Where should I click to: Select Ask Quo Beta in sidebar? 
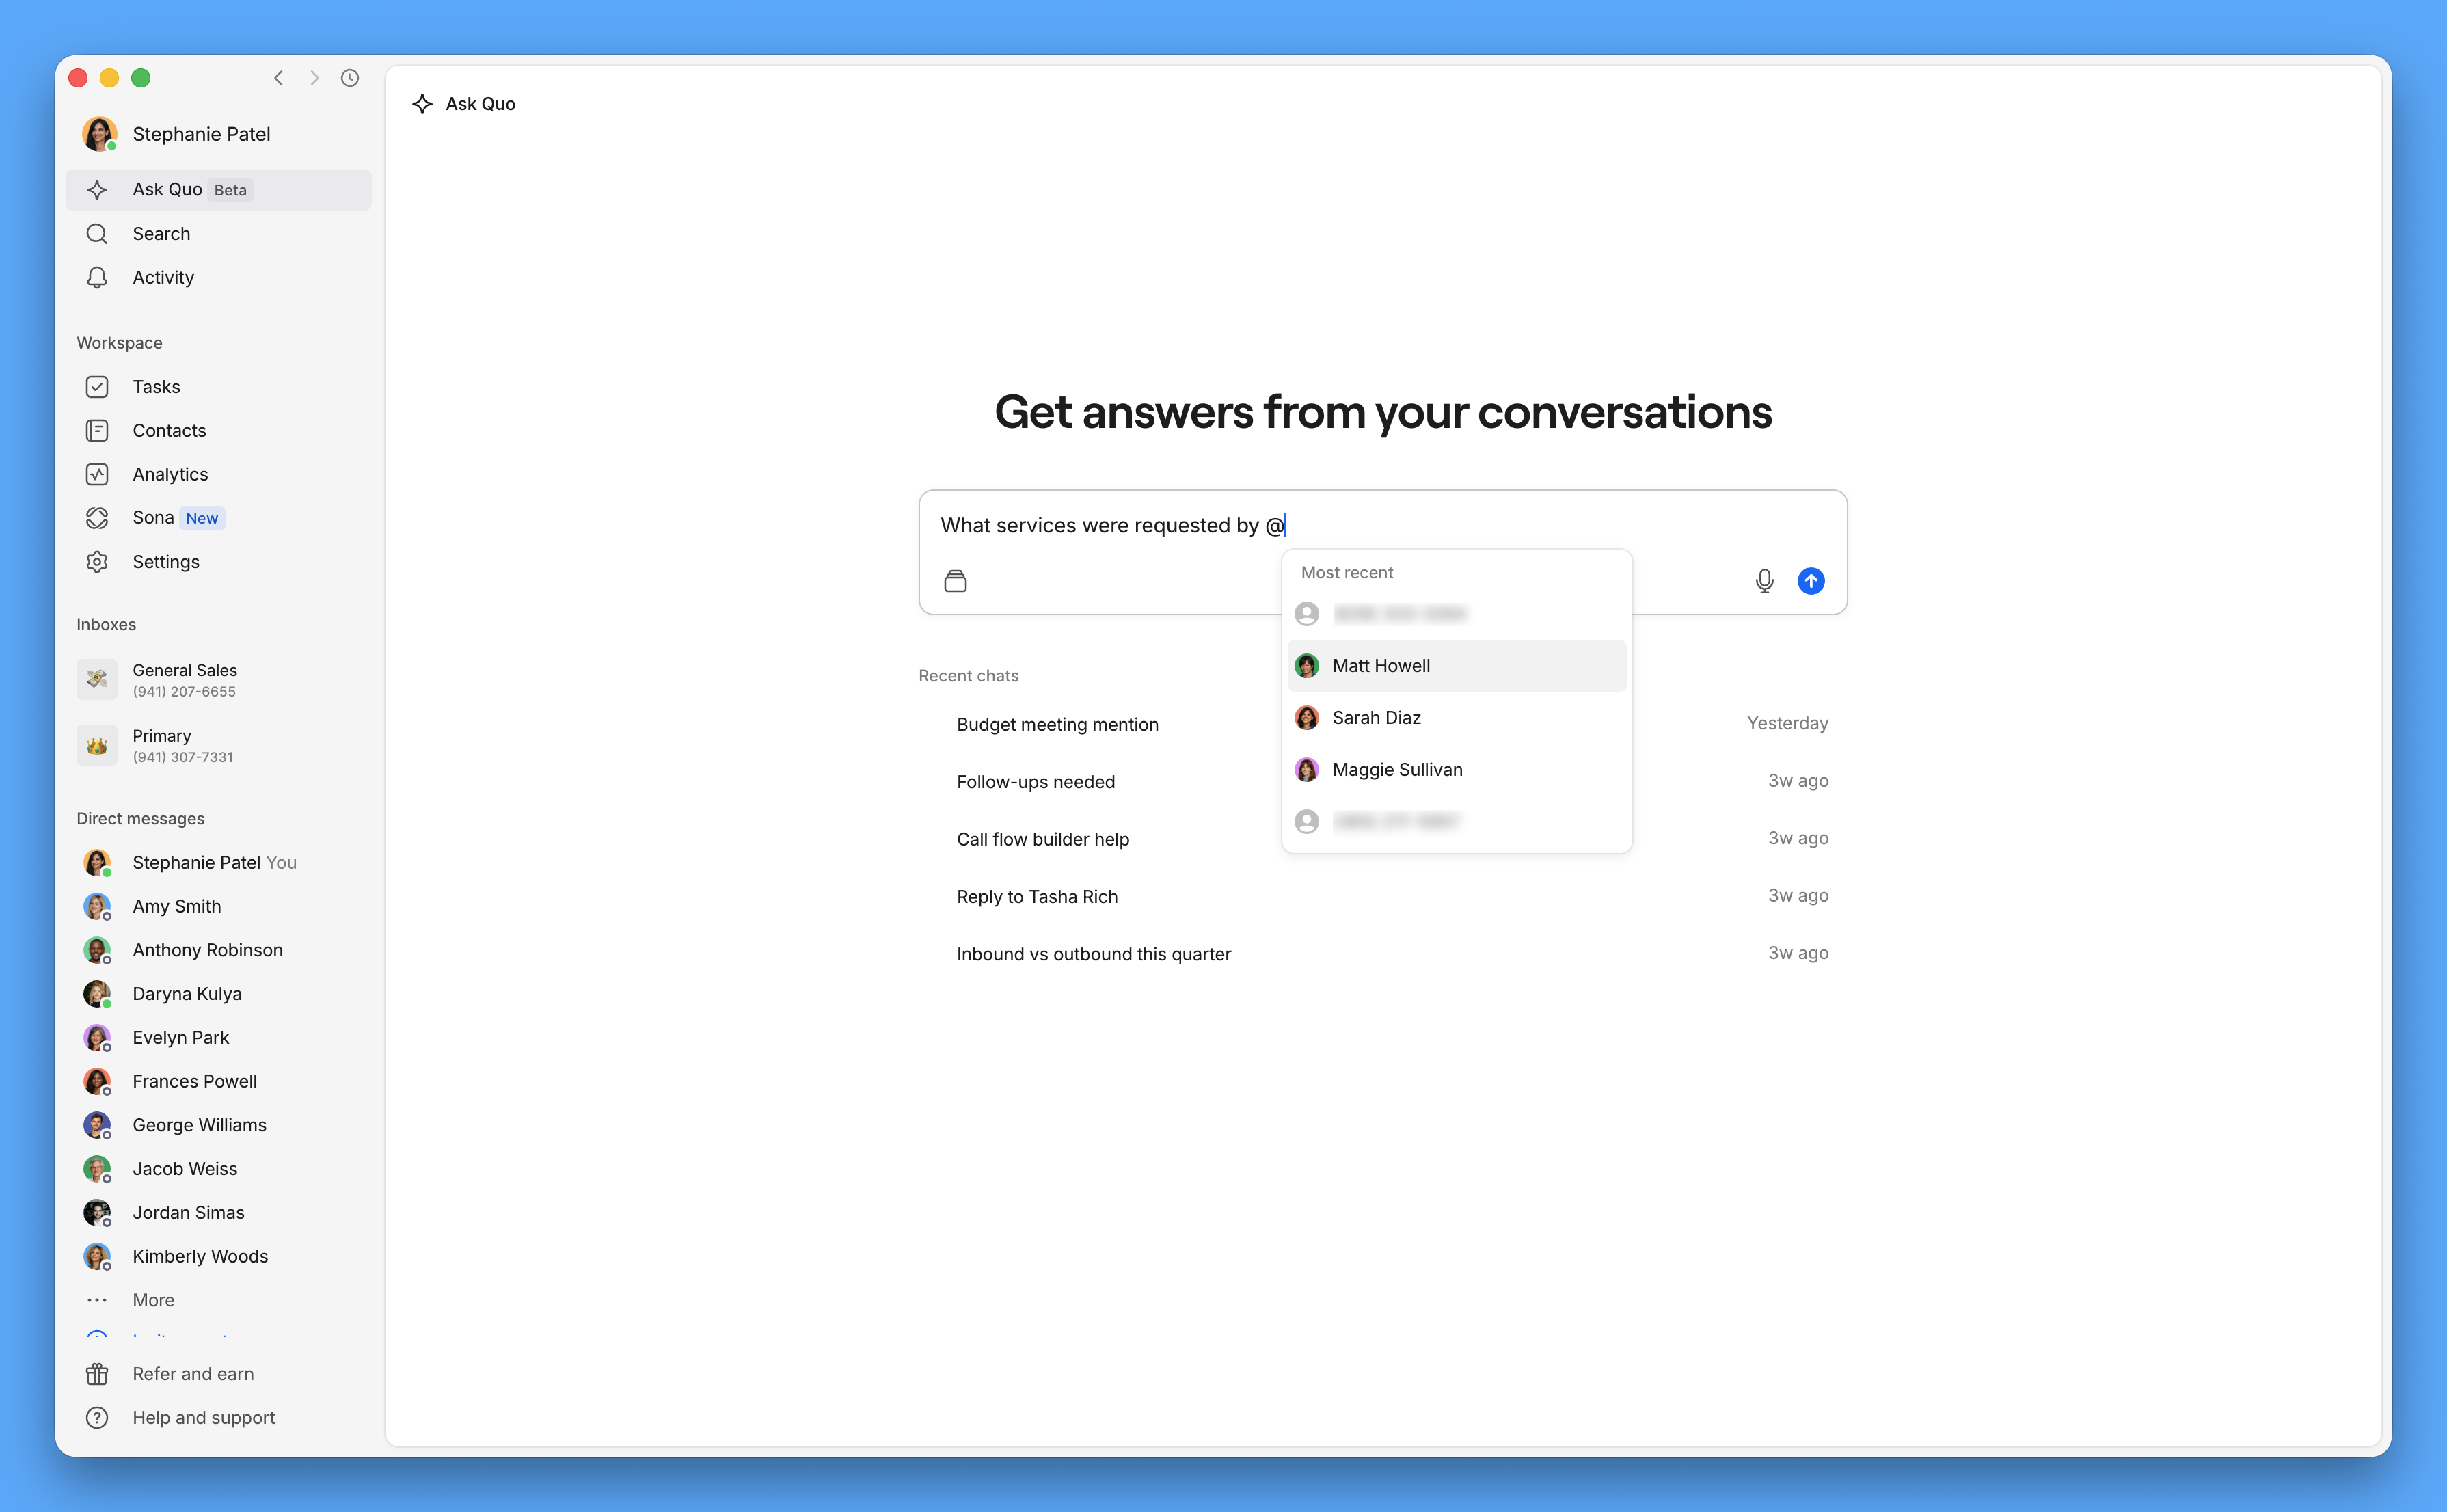coord(218,190)
